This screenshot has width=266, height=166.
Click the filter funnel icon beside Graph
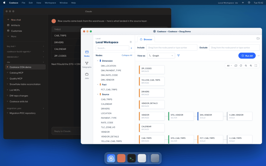[178, 56]
